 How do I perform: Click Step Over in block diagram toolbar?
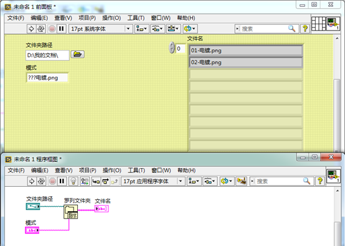click(x=105, y=181)
